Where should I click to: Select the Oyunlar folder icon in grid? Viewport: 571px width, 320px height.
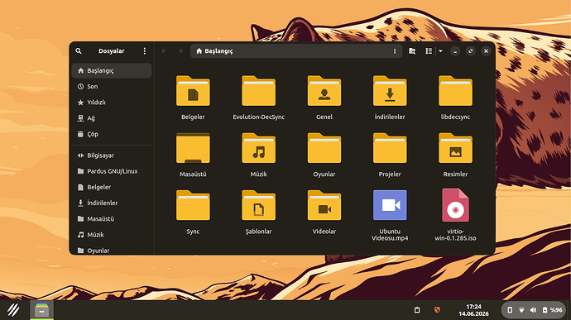(x=324, y=148)
